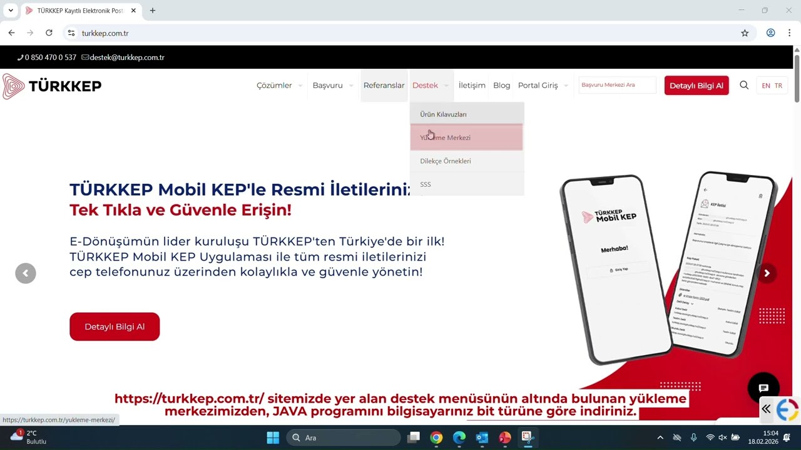Viewport: 801px width, 450px height.
Task: View site information icon in address bar
Action: pyautogui.click(x=71, y=33)
